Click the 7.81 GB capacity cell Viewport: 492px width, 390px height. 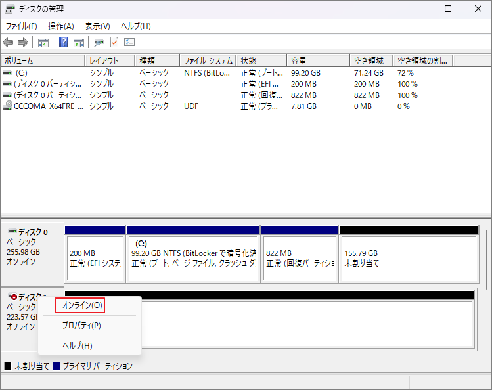pos(303,106)
